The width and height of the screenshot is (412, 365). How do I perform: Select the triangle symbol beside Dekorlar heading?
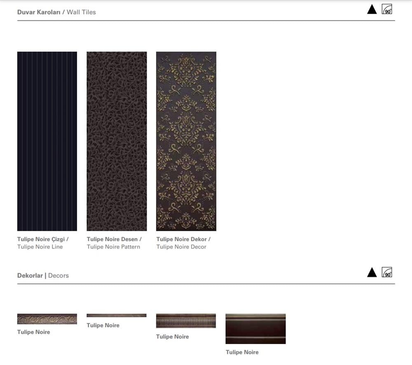click(x=372, y=272)
